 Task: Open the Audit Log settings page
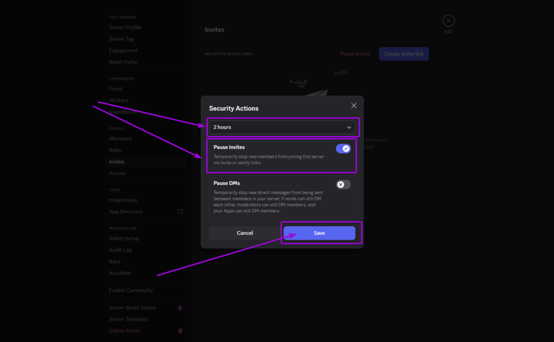pyautogui.click(x=120, y=250)
